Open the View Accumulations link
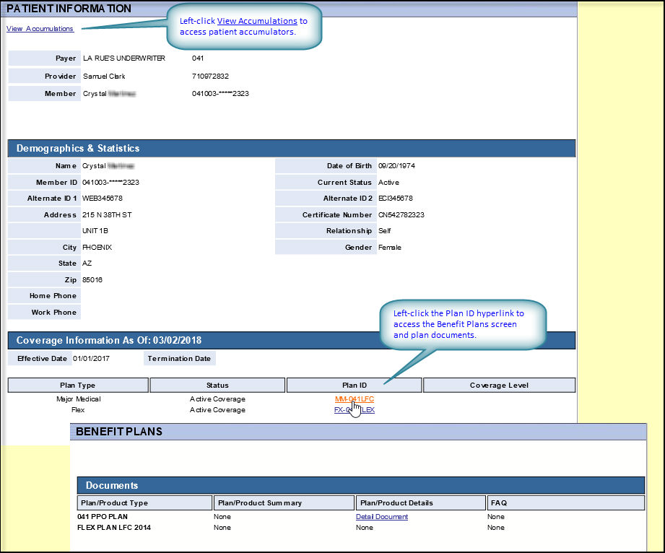This screenshot has width=665, height=553. tap(40, 29)
